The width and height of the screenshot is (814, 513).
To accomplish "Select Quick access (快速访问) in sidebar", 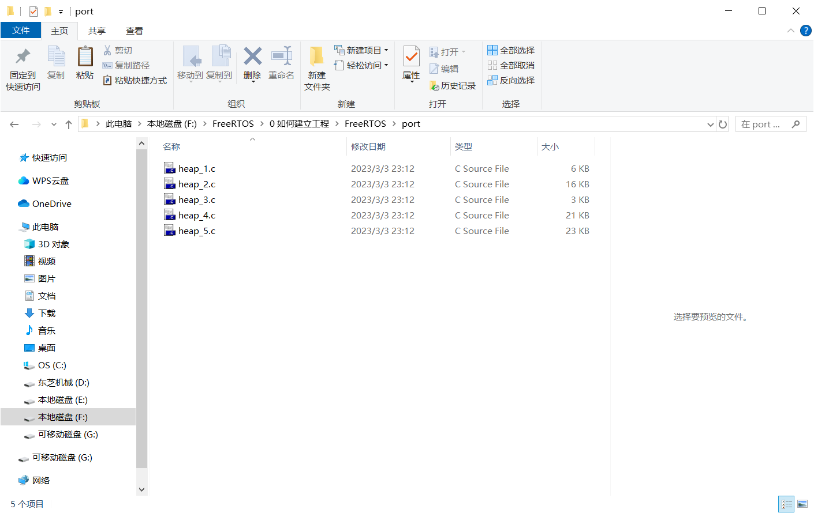I will 43,158.
